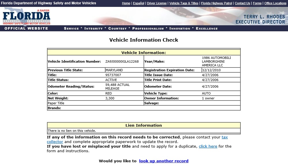Open the Home link
The width and height of the screenshot is (288, 166).
pos(126,3)
